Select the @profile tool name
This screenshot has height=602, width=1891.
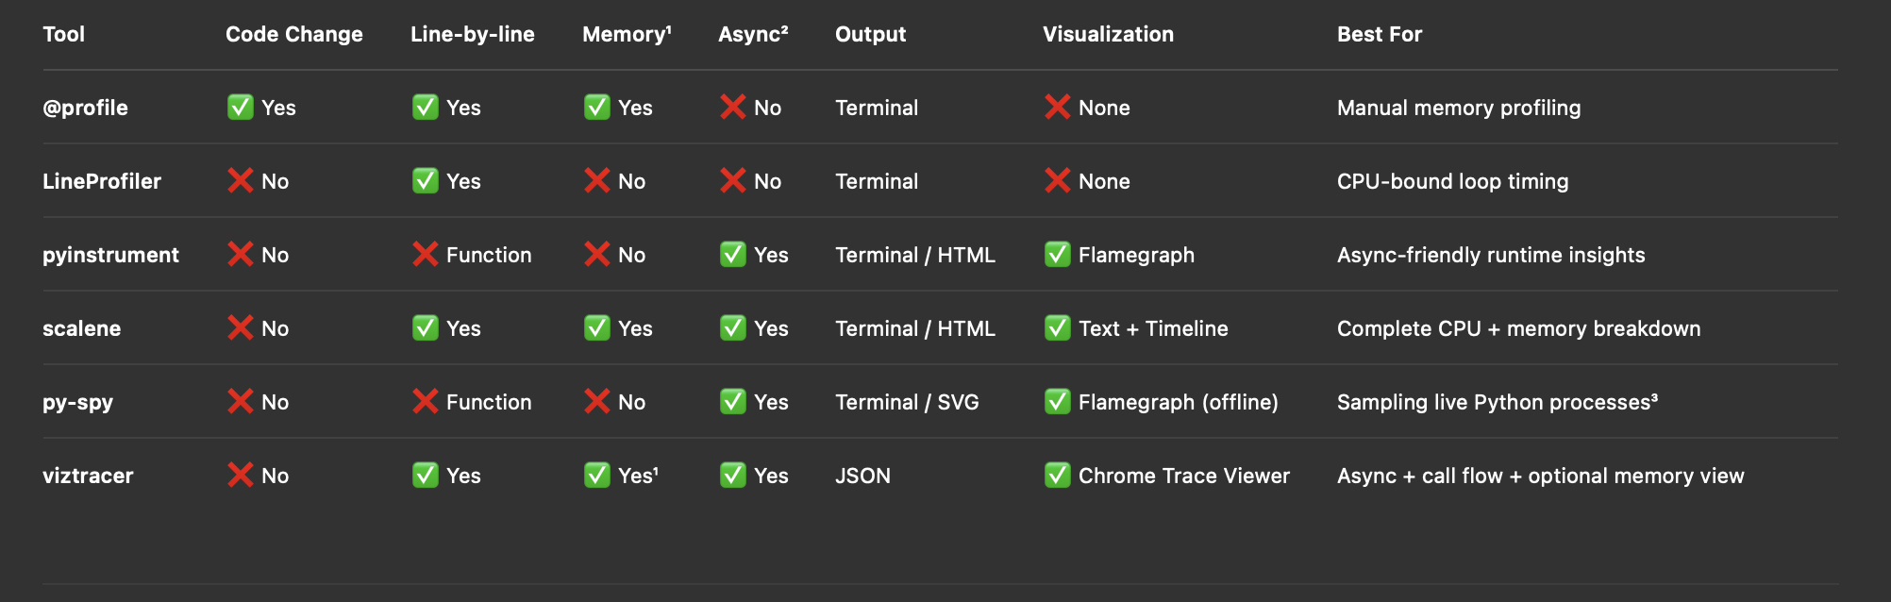(x=85, y=108)
